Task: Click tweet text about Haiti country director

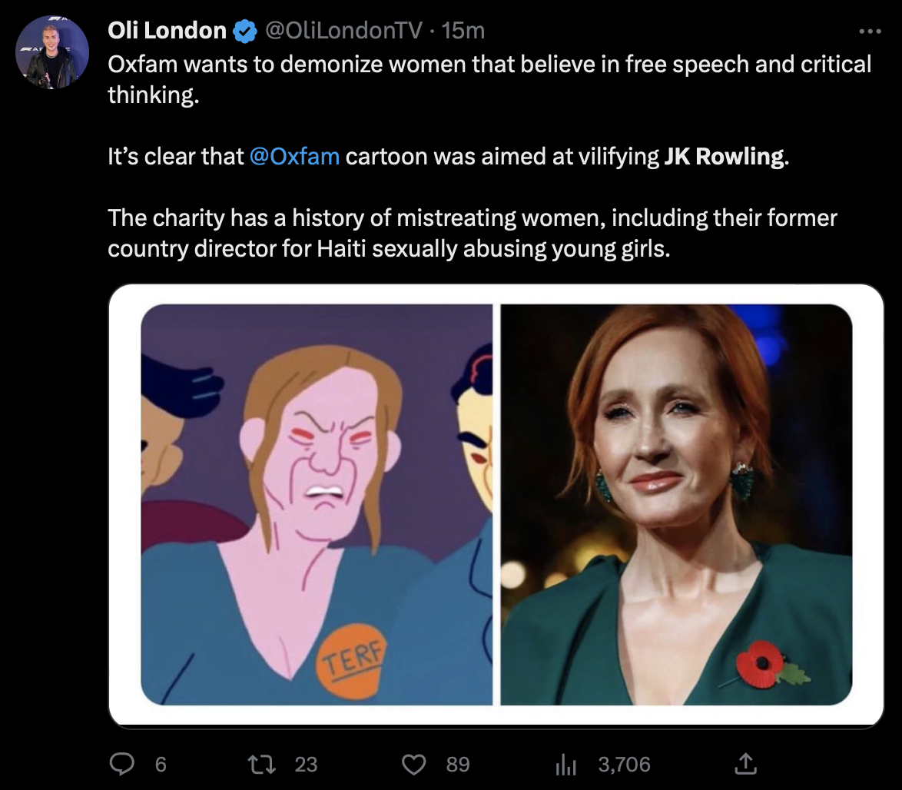Action: tap(389, 248)
